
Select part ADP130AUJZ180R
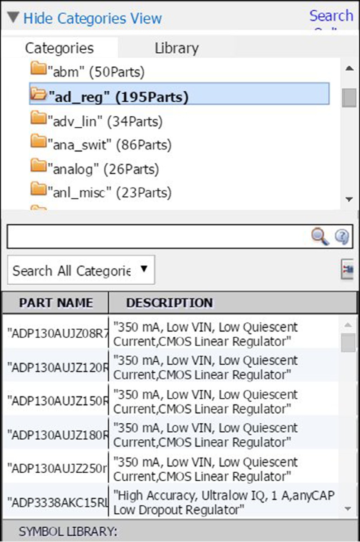[58, 435]
